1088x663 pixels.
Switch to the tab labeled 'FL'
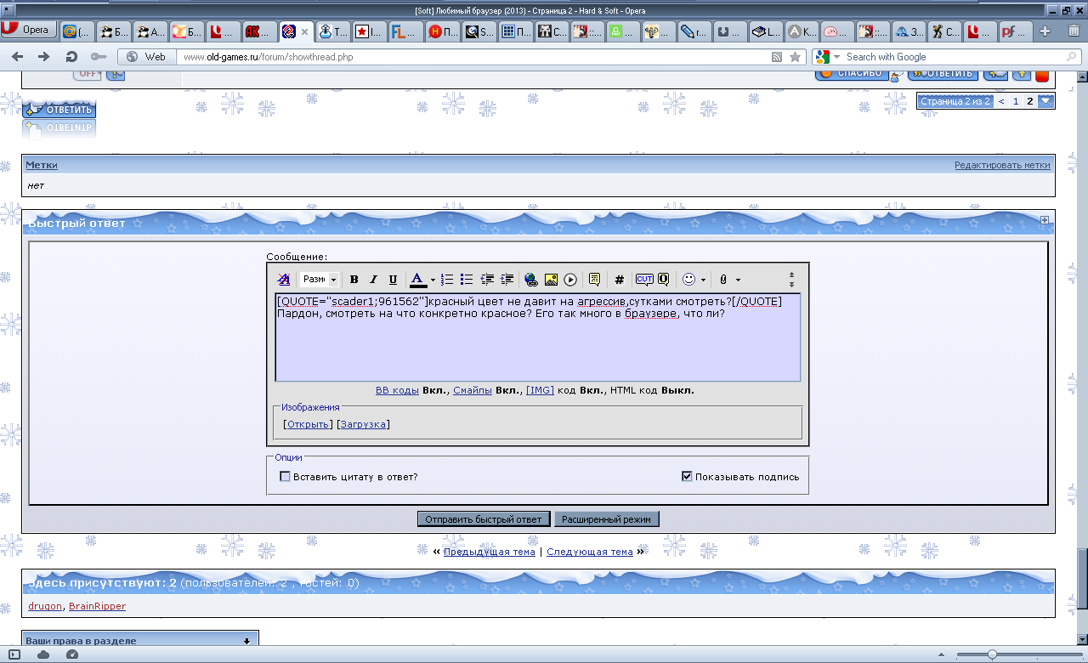pyautogui.click(x=406, y=31)
